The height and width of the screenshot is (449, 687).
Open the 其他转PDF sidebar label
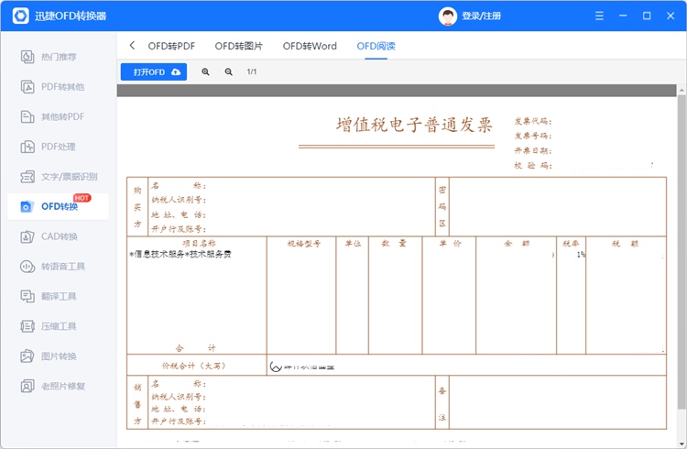[62, 116]
